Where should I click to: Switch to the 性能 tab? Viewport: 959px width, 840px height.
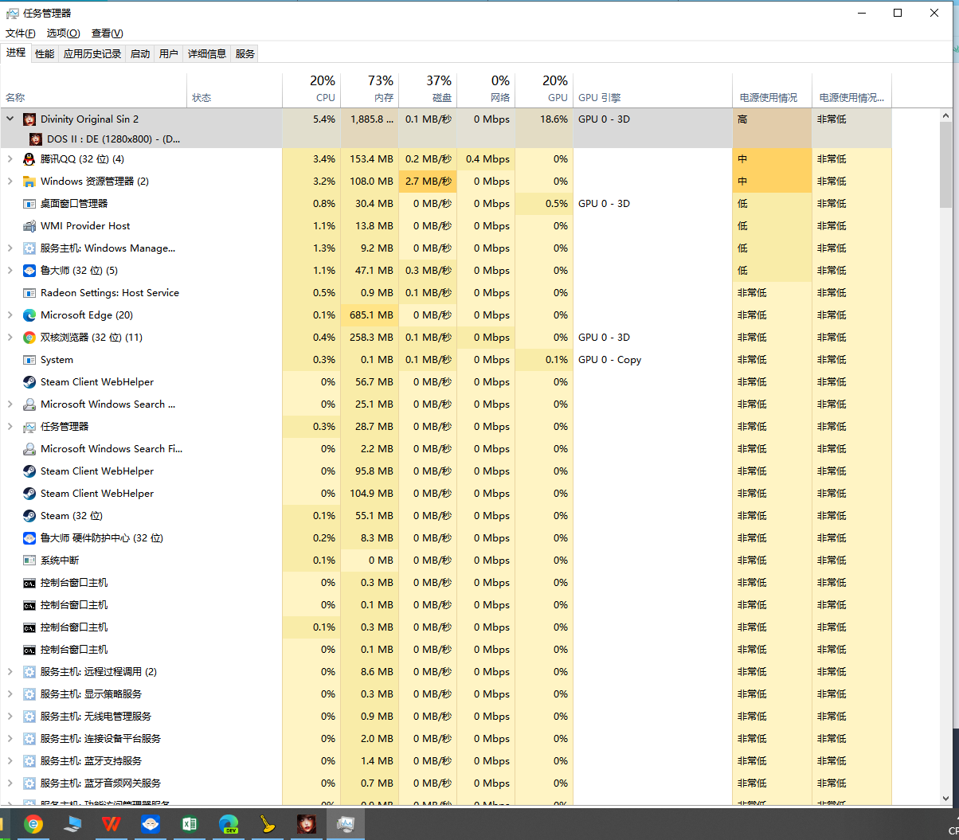pyautogui.click(x=45, y=54)
